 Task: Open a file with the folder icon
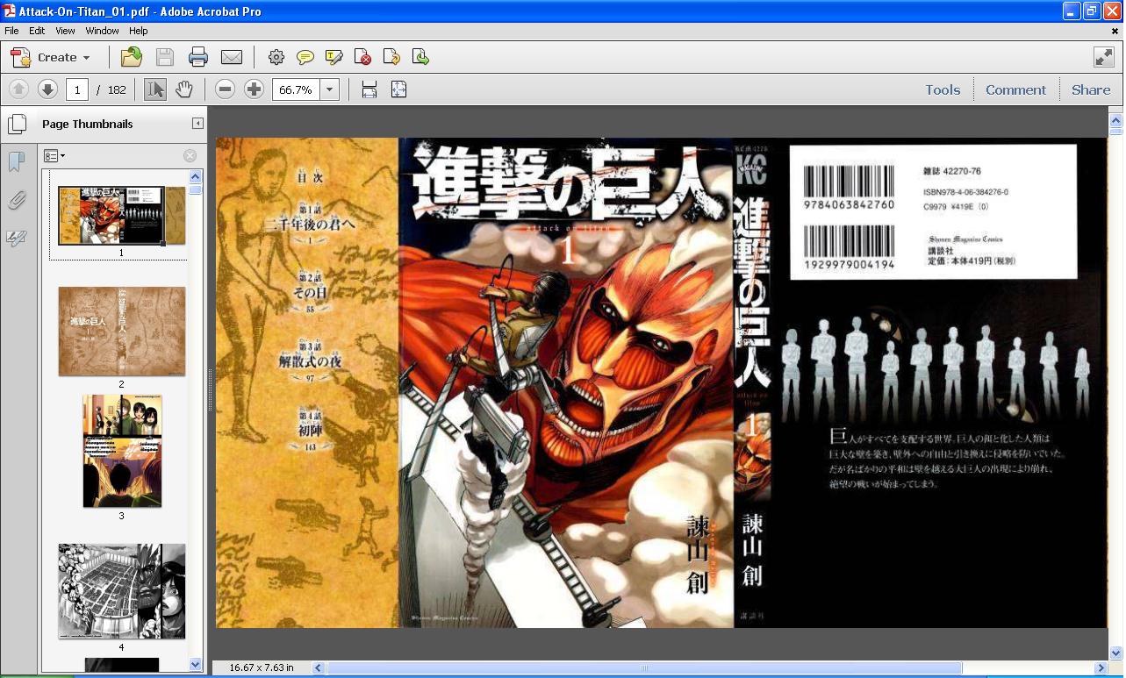click(132, 58)
